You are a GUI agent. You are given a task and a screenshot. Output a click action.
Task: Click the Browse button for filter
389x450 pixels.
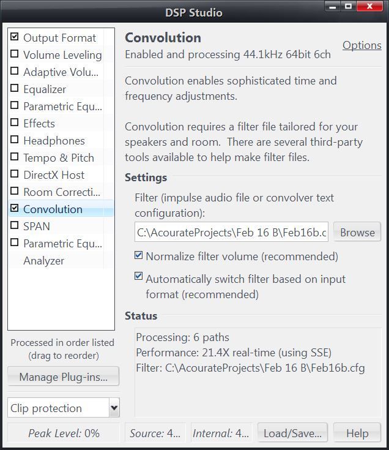[357, 232]
